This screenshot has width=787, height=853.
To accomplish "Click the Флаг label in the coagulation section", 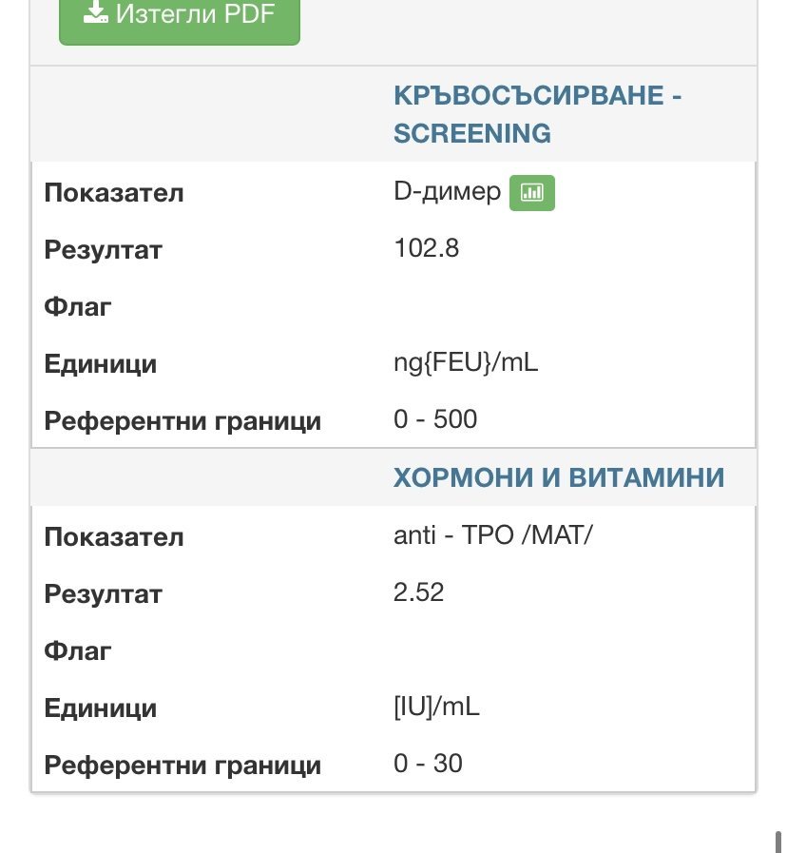I will coord(78,307).
